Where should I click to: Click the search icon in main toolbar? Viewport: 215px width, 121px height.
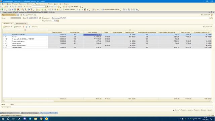pyautogui.click(x=30, y=7)
